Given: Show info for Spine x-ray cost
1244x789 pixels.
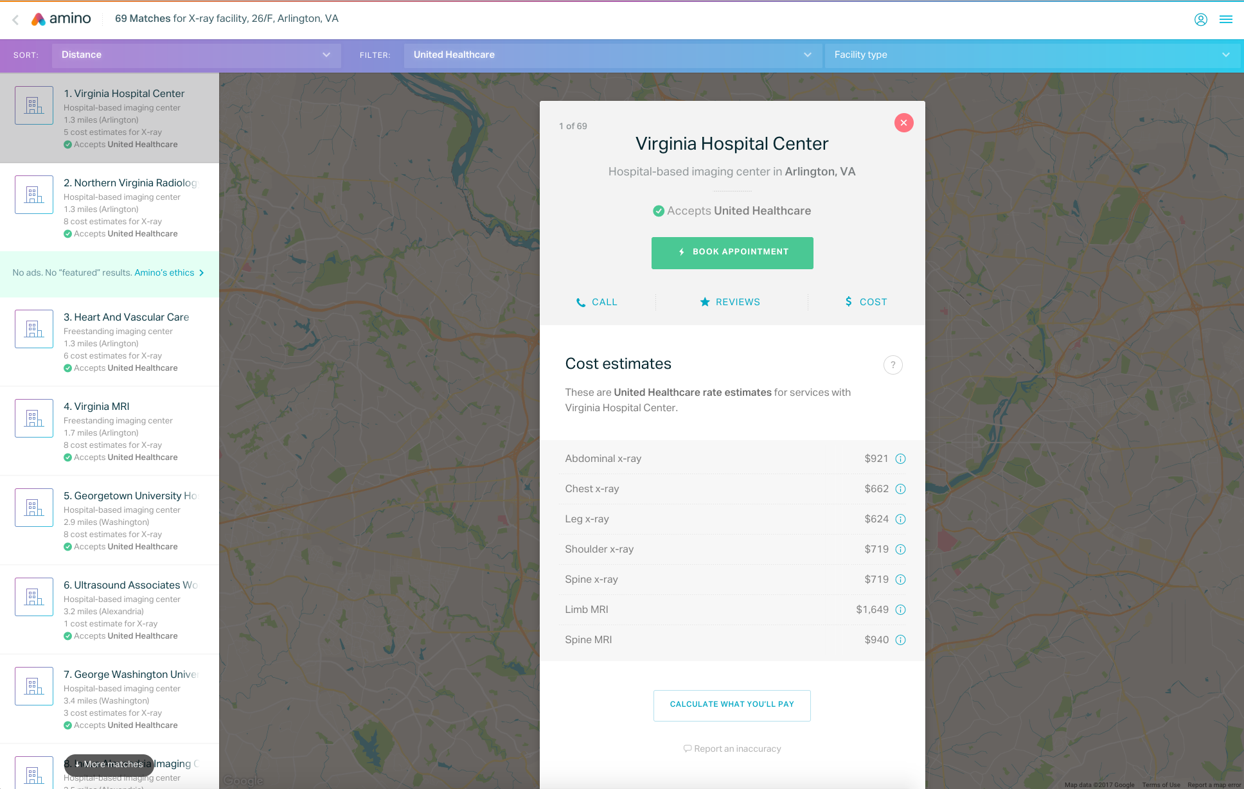Looking at the screenshot, I should [x=900, y=580].
